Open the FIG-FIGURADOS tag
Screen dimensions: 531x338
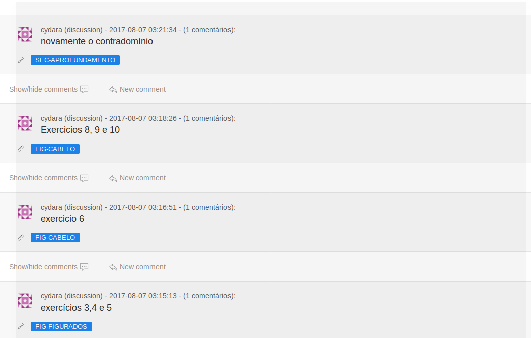[61, 326]
